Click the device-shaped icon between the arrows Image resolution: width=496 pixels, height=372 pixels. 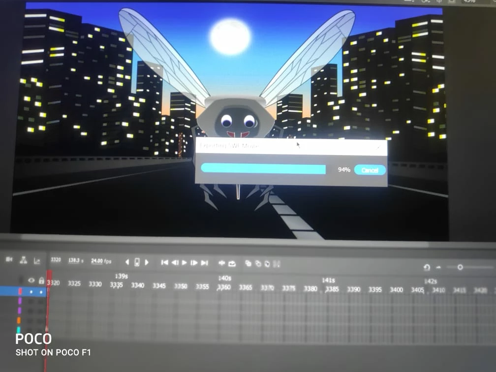[x=137, y=262]
